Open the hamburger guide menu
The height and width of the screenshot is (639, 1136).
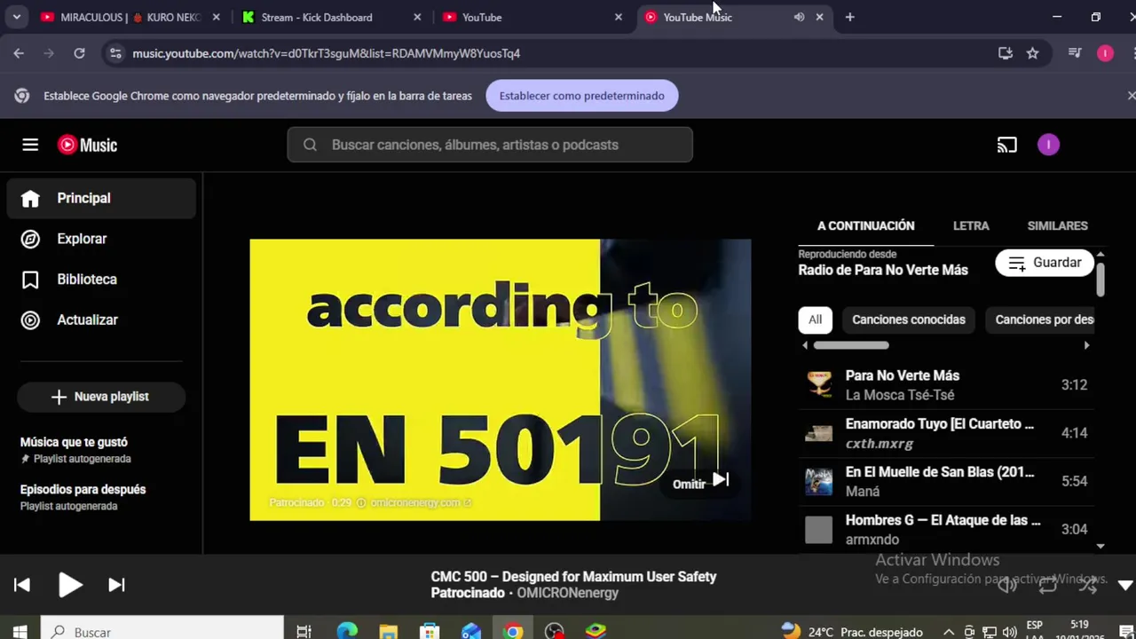coord(30,145)
